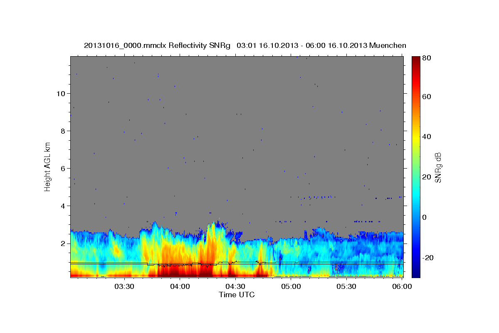Click the 06:00 time tick label
This screenshot has height=333, width=499.
tap(402, 287)
